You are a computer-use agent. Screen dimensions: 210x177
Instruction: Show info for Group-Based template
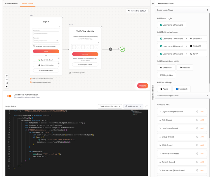[x=197, y=137]
